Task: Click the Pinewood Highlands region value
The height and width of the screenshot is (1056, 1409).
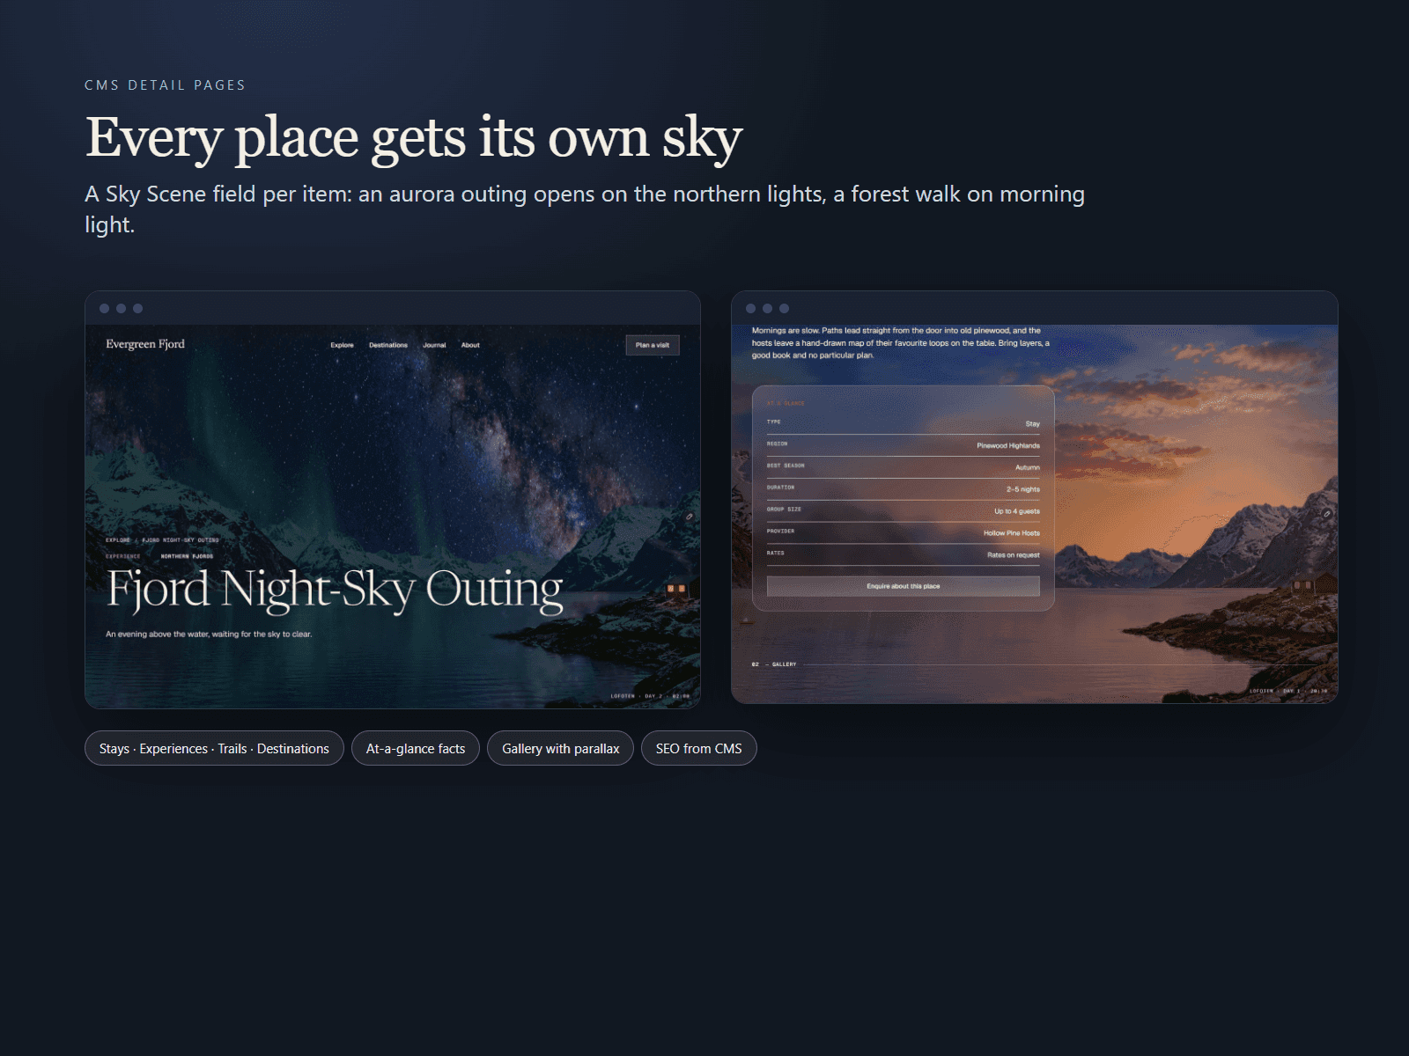Action: [x=1007, y=445]
